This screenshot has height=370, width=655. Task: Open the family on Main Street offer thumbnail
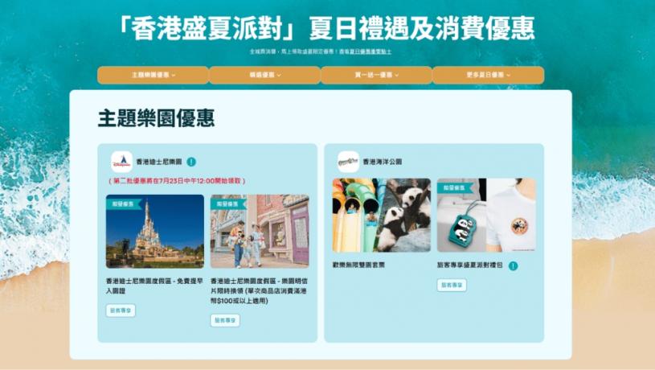pos(260,233)
